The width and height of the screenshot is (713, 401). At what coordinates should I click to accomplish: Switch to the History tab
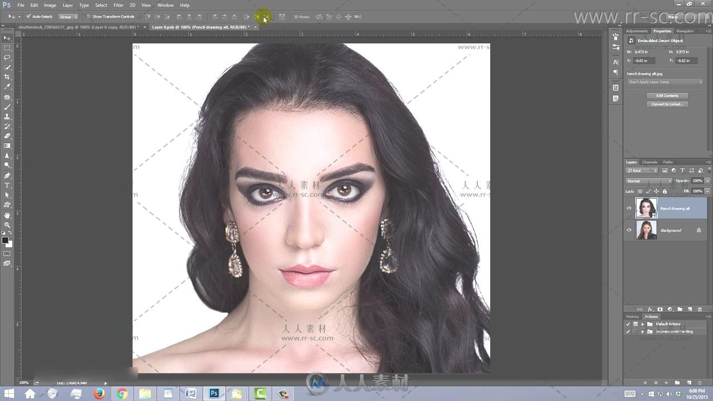[632, 316]
